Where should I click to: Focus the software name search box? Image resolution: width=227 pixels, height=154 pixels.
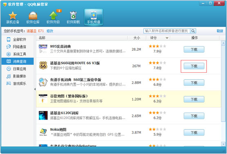click(167, 31)
